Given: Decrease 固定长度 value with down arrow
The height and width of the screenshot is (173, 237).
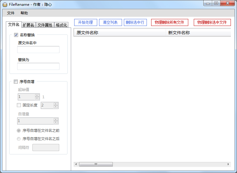Looking at the screenshot, I should click(x=56, y=107).
